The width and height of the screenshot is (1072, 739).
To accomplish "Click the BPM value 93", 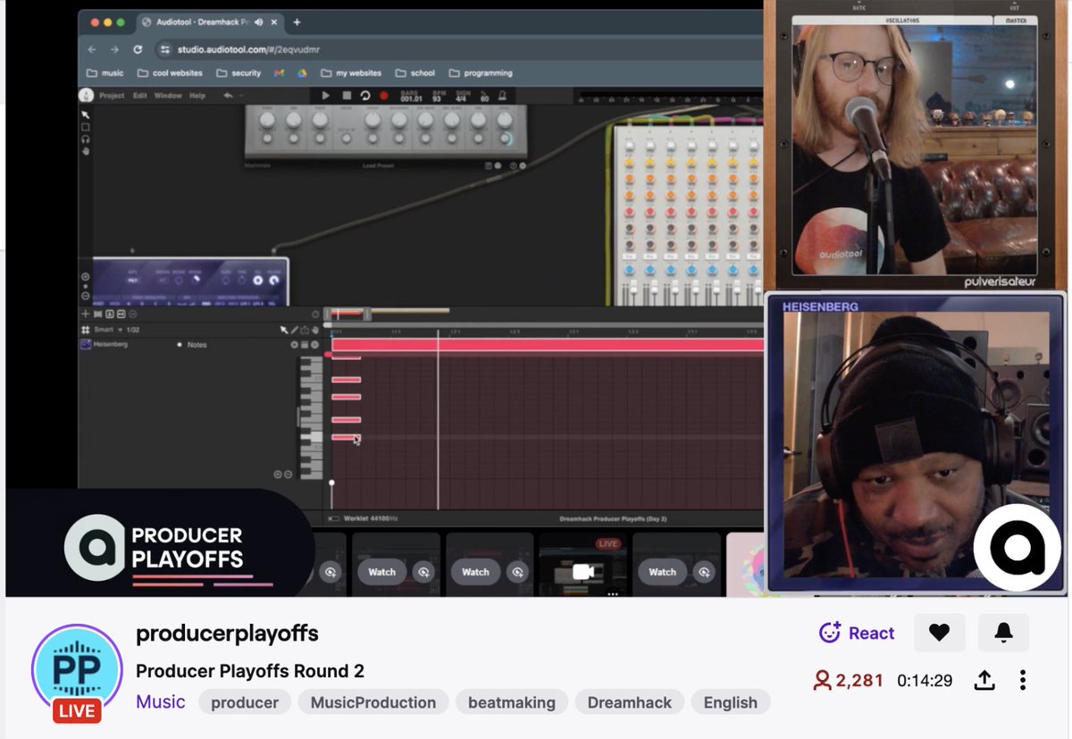I will coord(437,98).
